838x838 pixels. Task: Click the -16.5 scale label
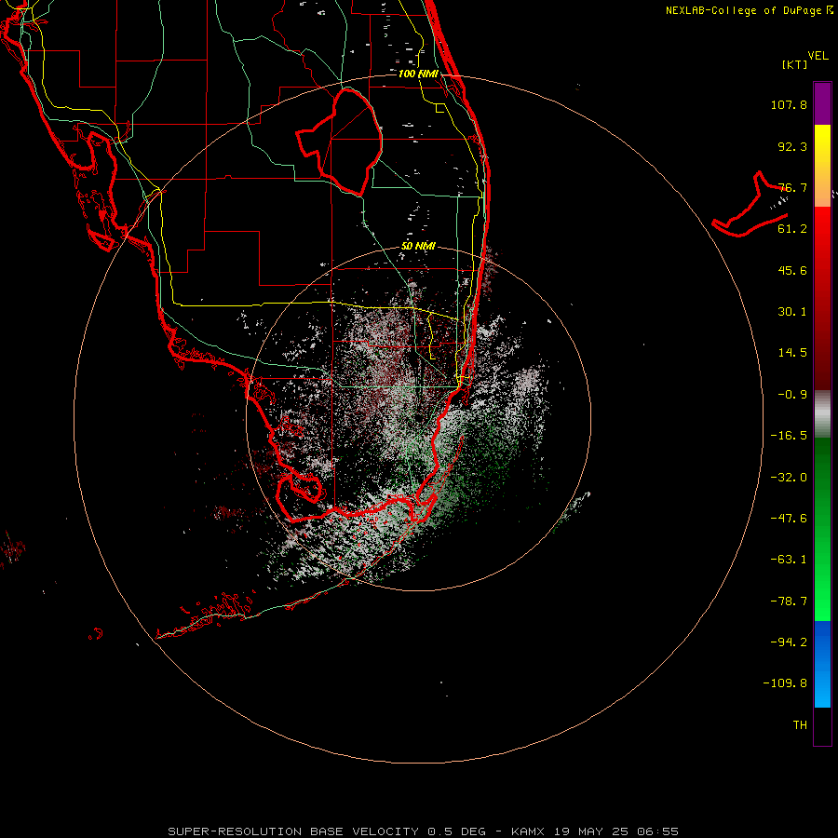point(789,436)
